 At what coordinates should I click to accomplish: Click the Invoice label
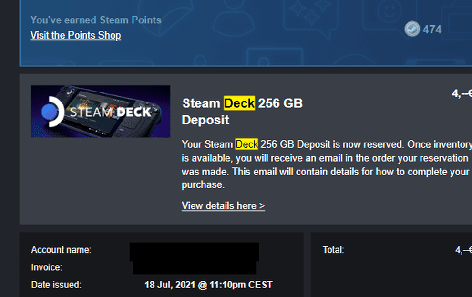[x=47, y=267]
